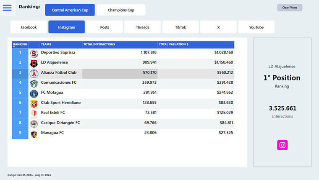Click valuation $83.630
This screenshot has height=180, width=319.
[x=226, y=103]
